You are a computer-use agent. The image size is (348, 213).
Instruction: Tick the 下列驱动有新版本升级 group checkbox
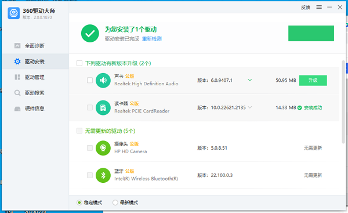click(79, 63)
